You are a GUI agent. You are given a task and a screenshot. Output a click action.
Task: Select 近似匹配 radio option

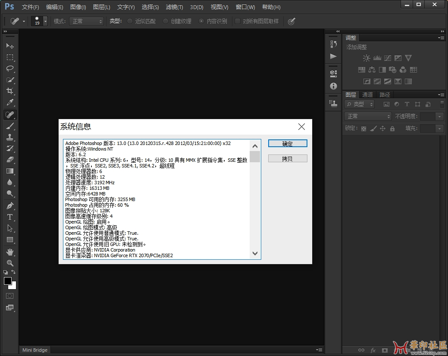[130, 22]
